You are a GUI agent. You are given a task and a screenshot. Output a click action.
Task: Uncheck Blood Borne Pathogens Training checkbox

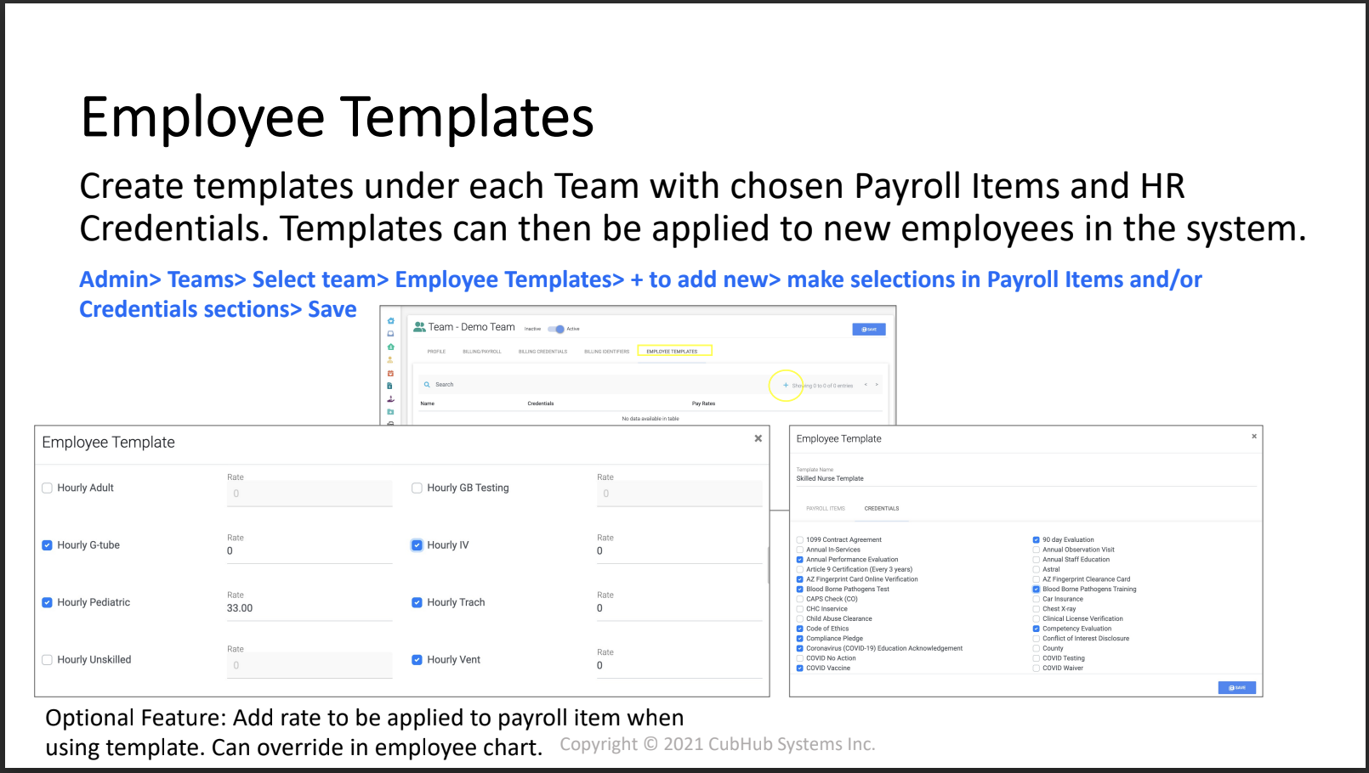[1037, 589]
